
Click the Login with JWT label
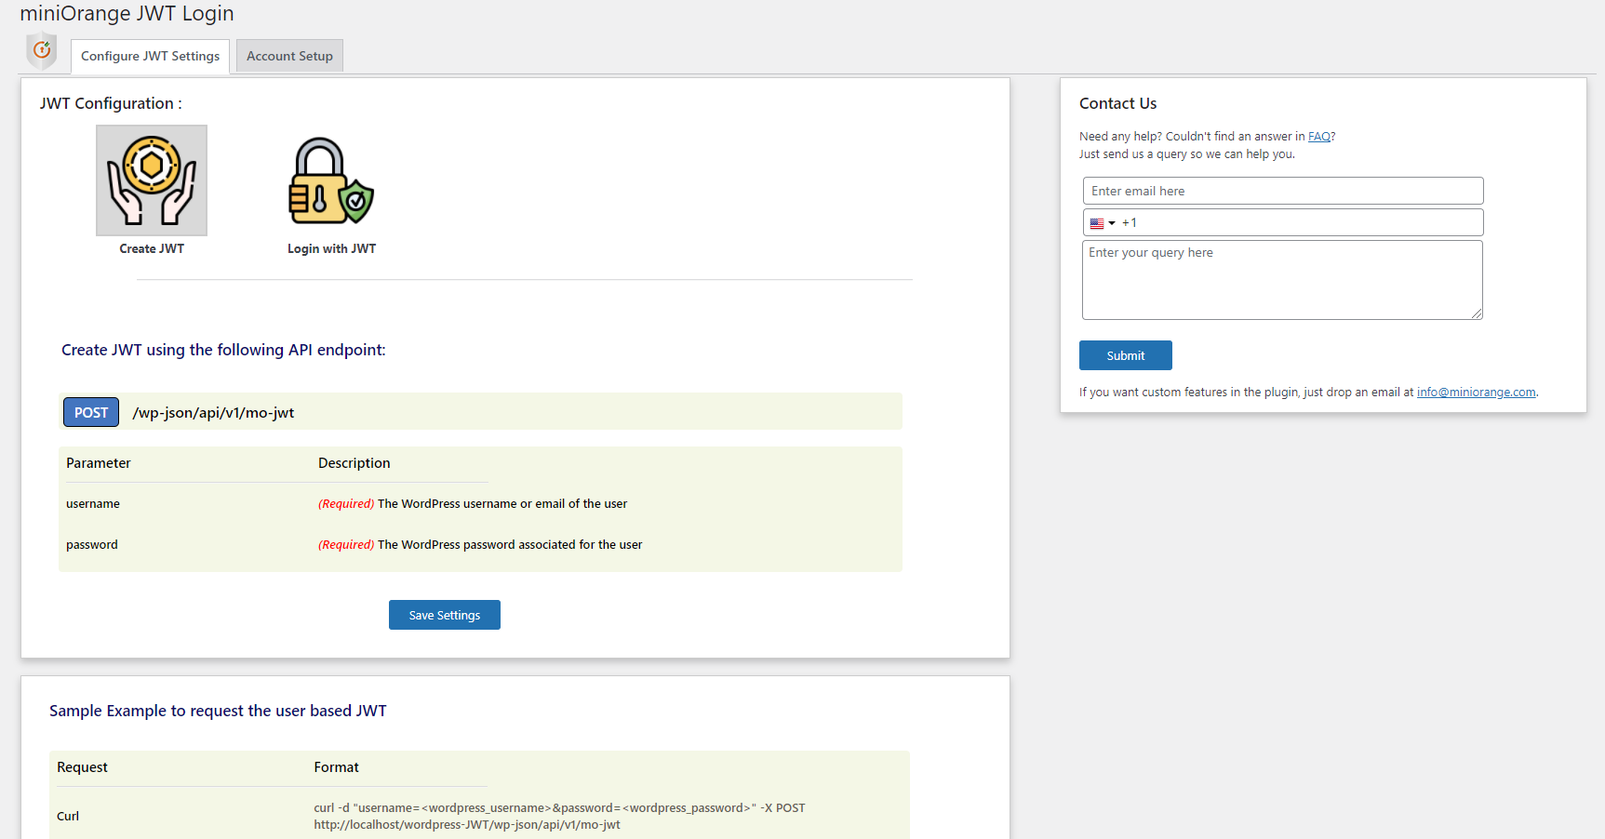[x=332, y=248]
